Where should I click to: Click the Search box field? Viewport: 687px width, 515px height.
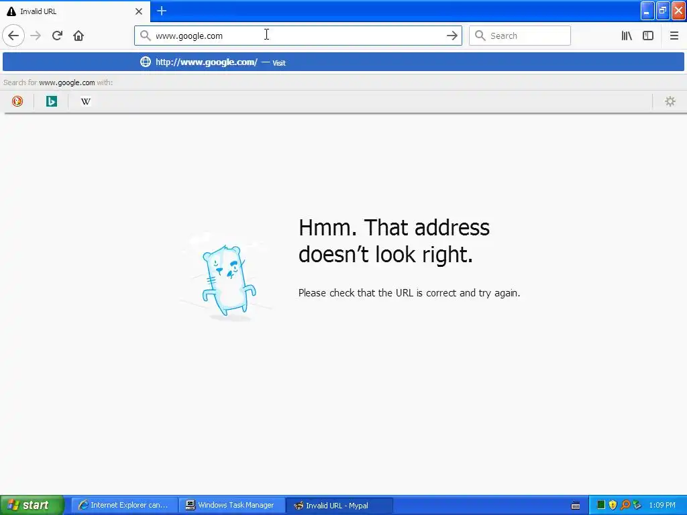pyautogui.click(x=520, y=36)
